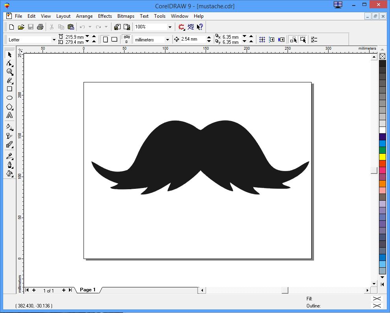This screenshot has width=390, height=313.
Task: Switch page orientation to landscape
Action: point(114,39)
